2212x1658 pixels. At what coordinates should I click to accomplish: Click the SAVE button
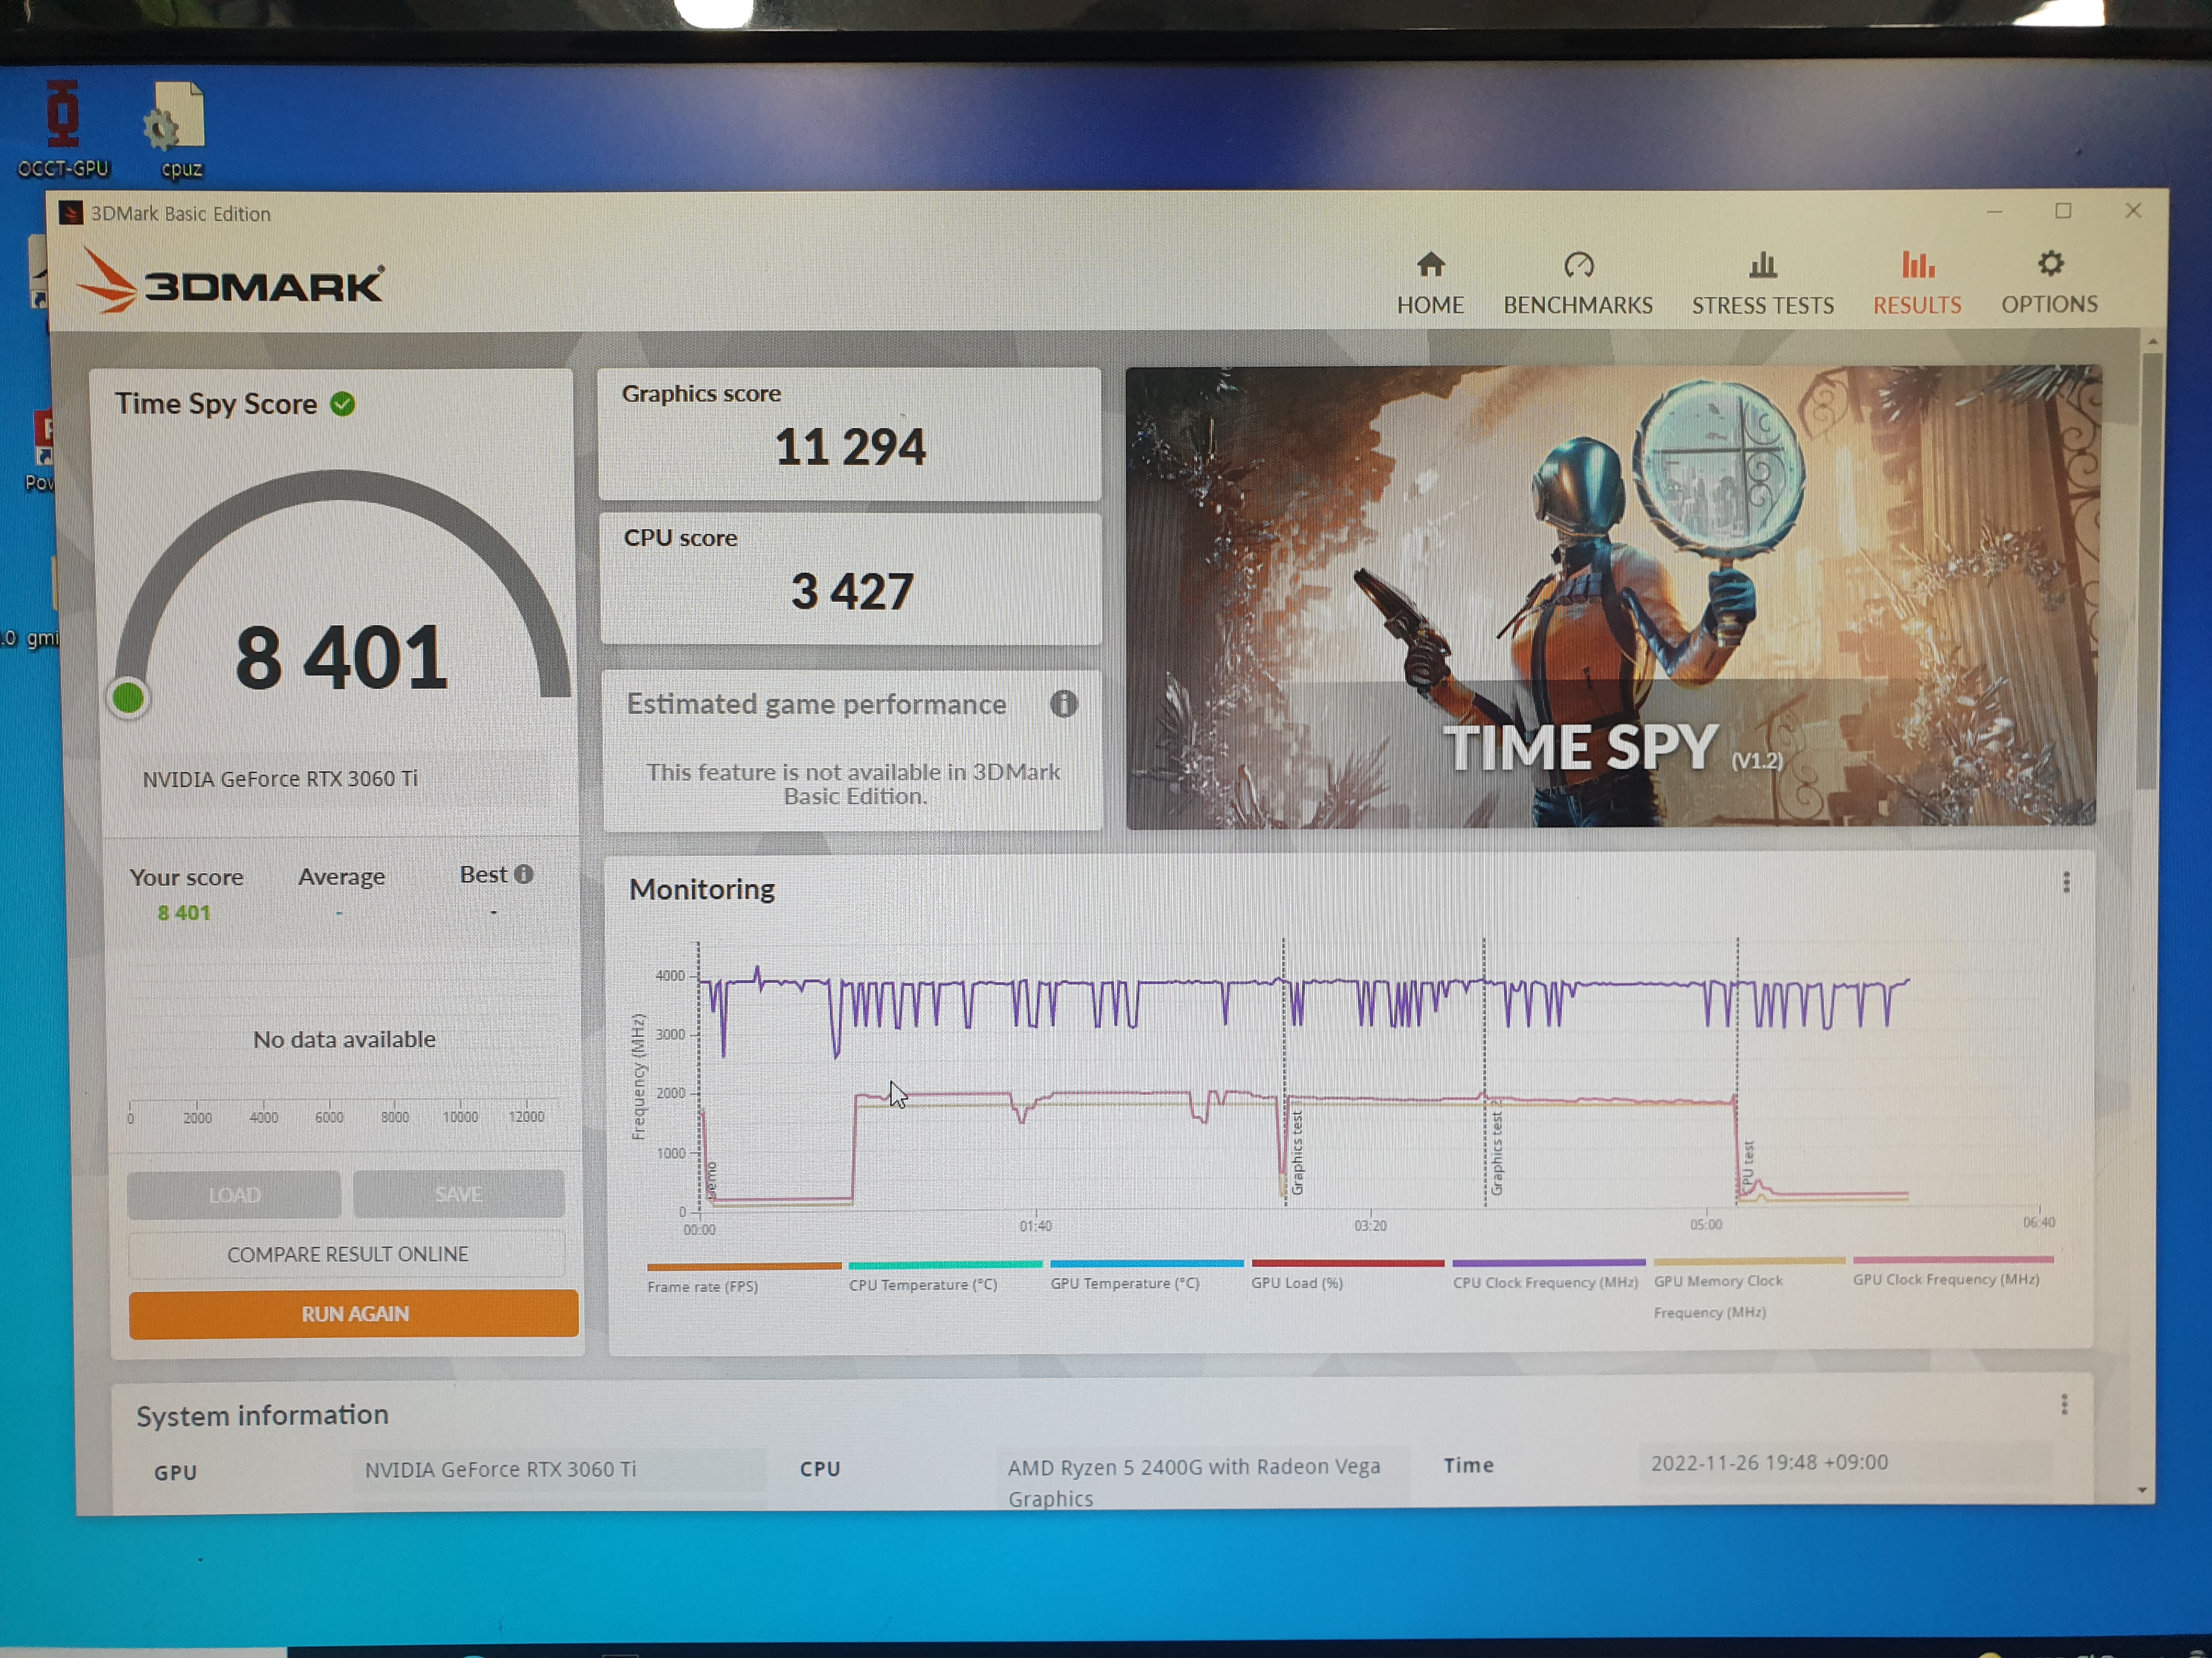coord(458,1193)
